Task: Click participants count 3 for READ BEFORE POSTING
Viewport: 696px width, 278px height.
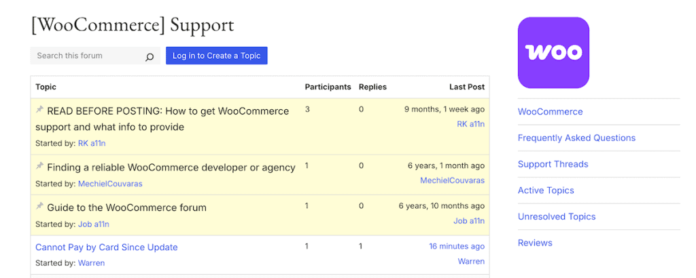Action: tap(307, 109)
